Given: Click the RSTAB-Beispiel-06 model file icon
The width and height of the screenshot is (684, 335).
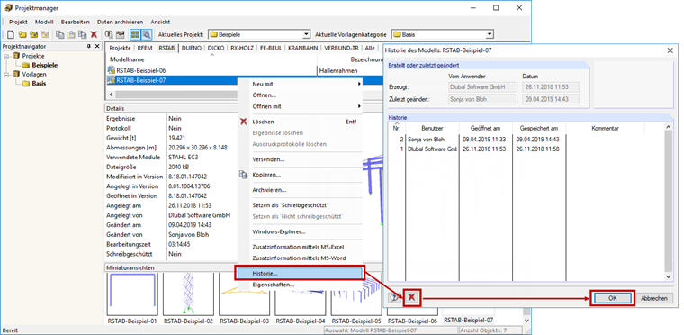Looking at the screenshot, I should (x=112, y=70).
